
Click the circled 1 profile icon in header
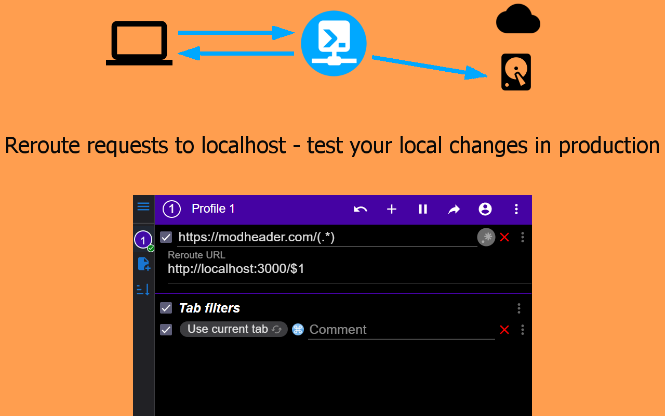[x=171, y=209]
